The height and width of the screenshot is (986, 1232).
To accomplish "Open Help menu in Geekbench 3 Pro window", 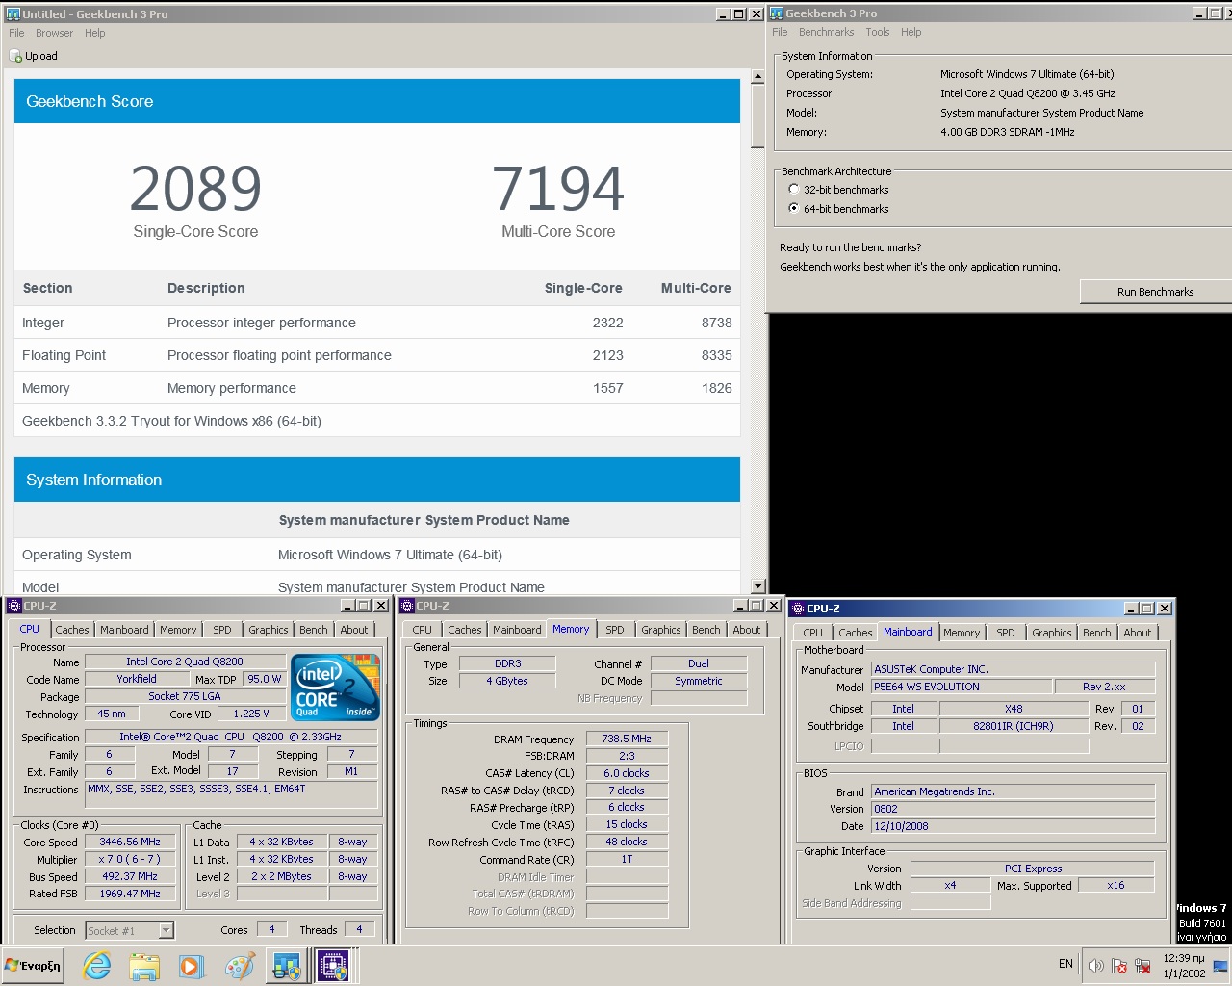I will click(x=911, y=32).
